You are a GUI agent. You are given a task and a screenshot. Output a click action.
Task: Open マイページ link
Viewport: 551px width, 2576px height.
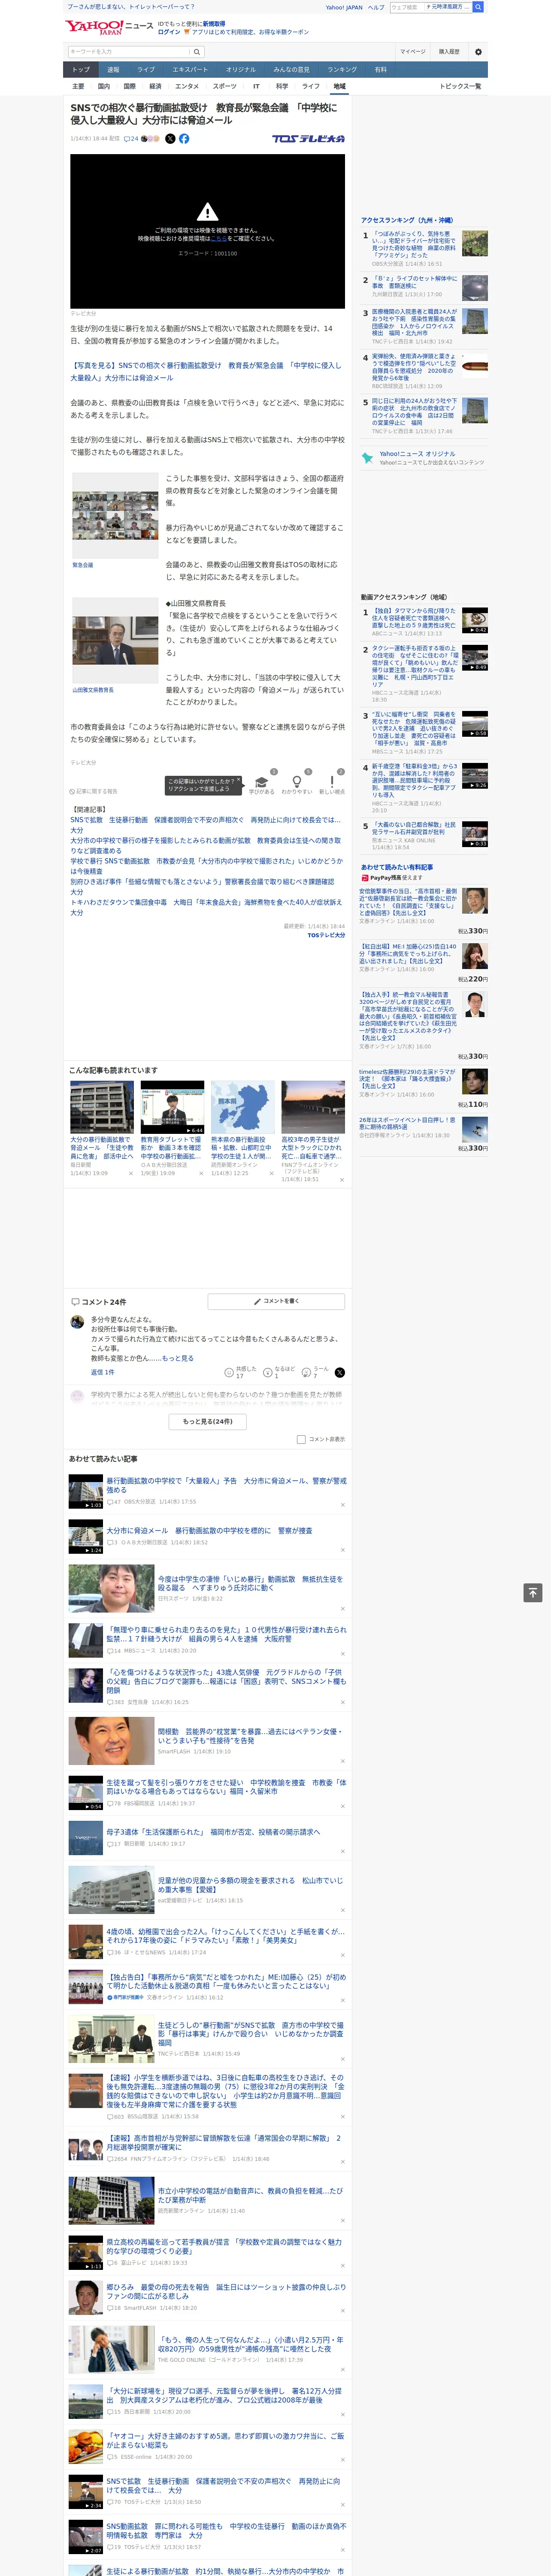pyautogui.click(x=413, y=52)
